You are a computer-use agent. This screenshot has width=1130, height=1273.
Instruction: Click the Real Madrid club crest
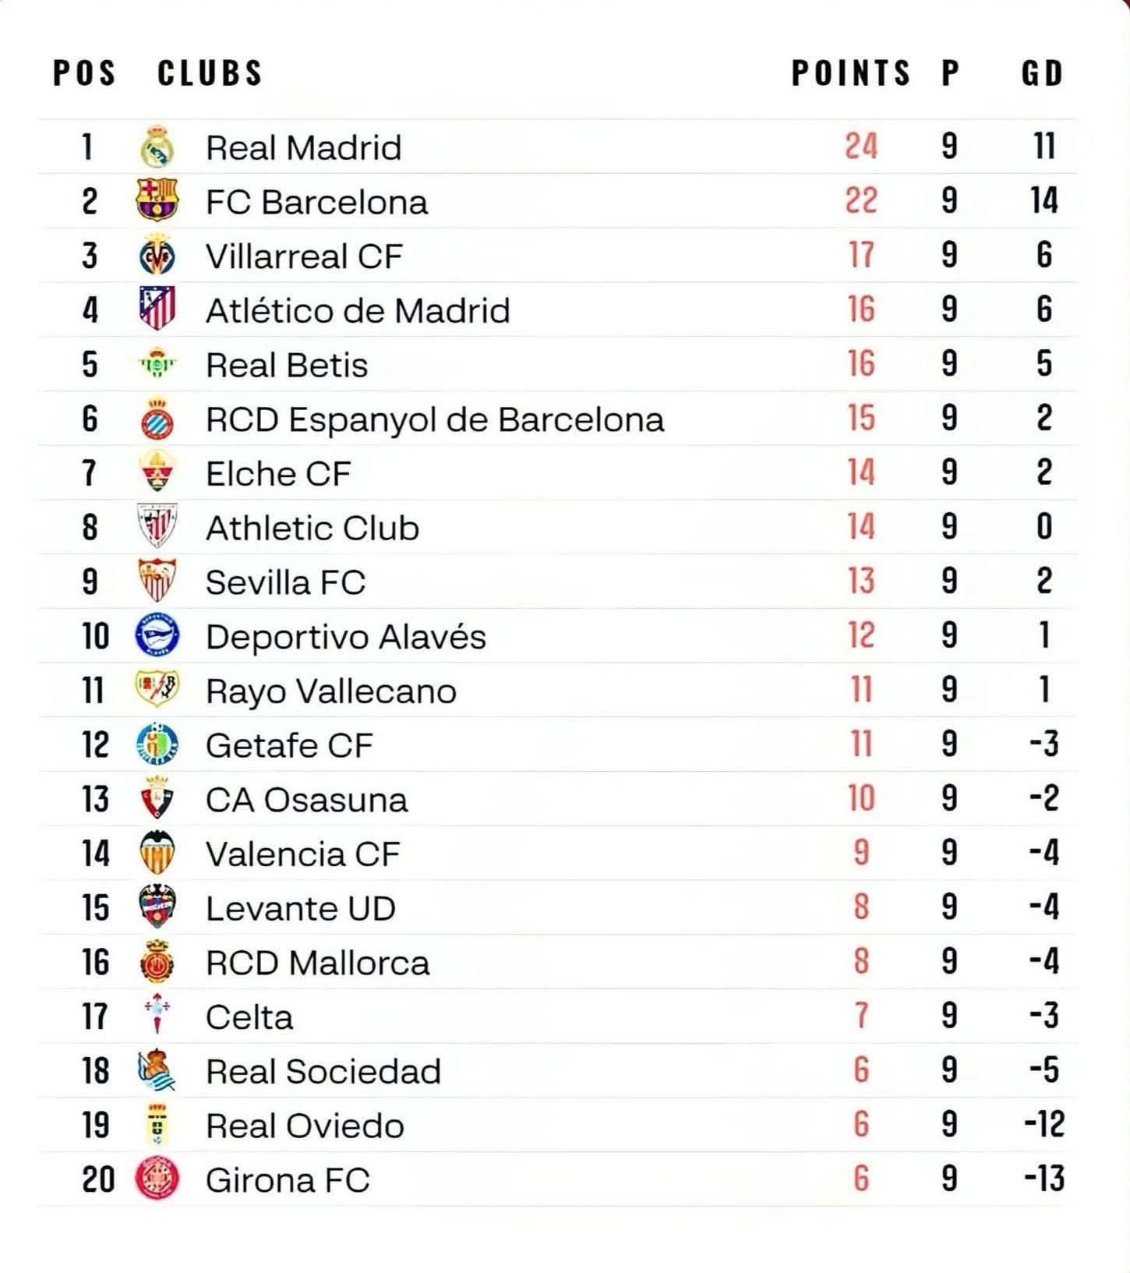click(x=157, y=147)
